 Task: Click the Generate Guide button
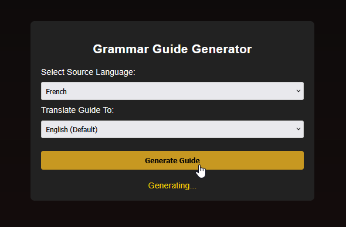point(172,160)
